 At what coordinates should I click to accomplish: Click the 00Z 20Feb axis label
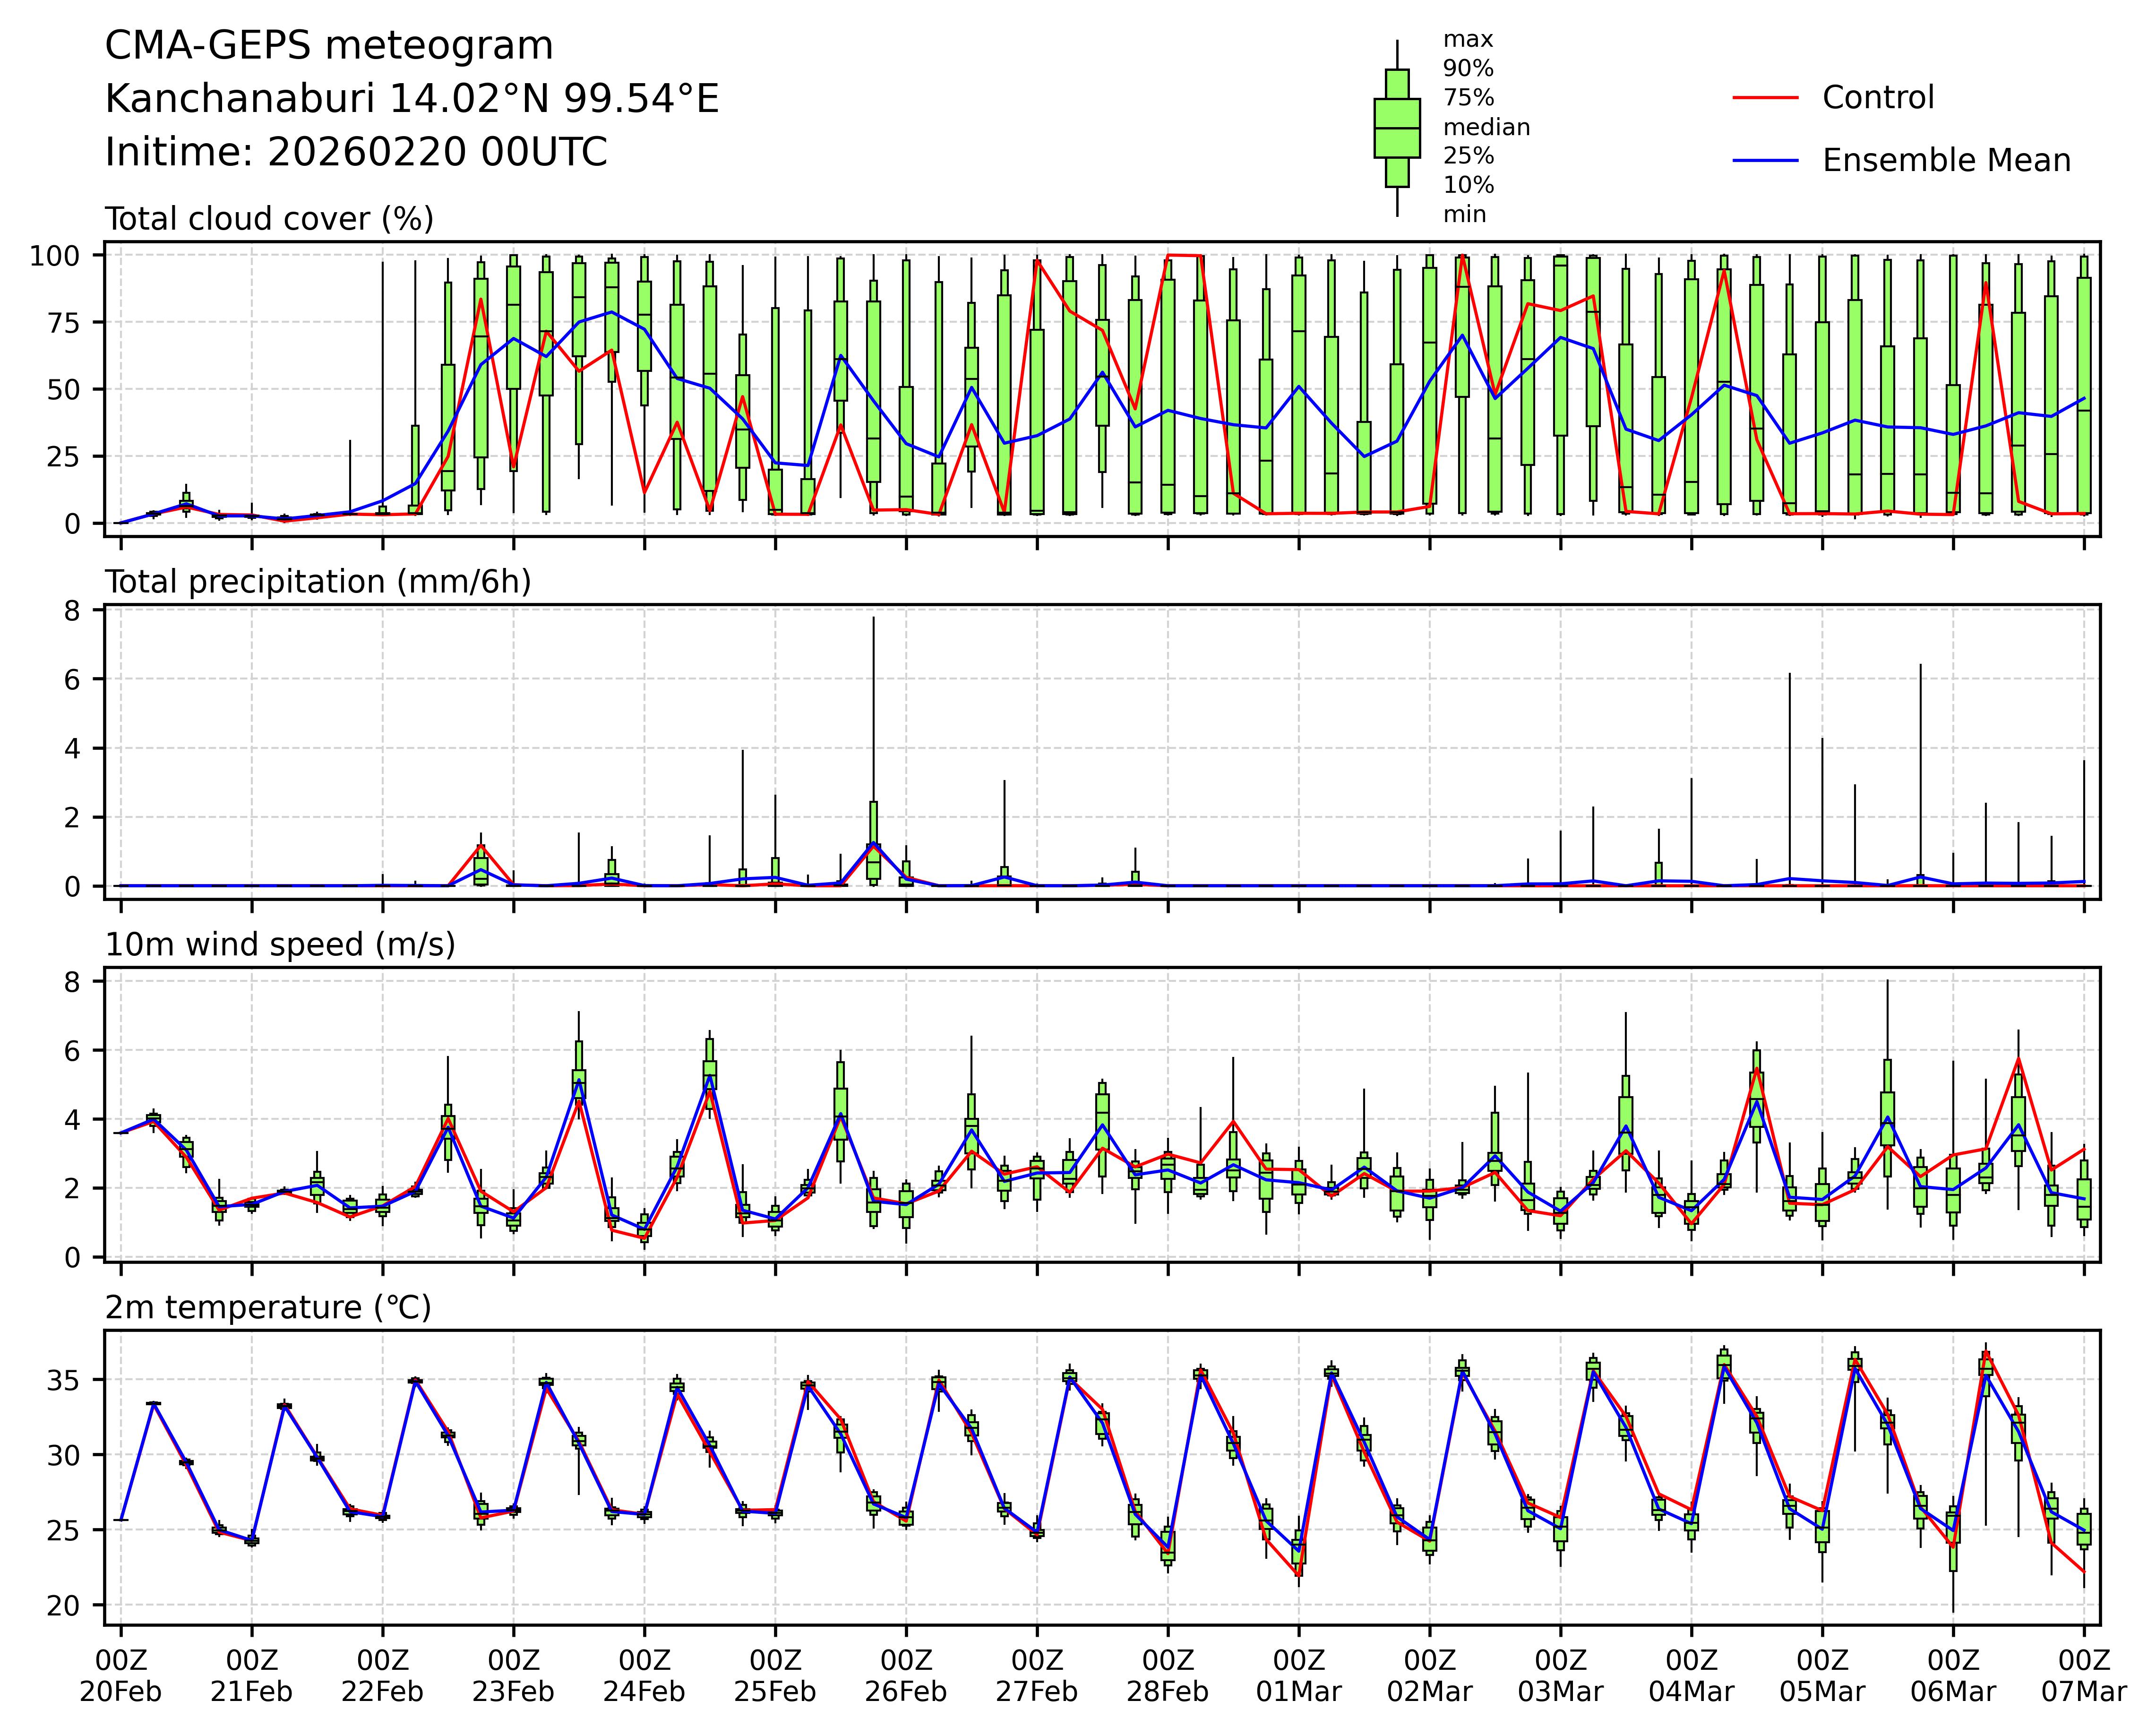coord(120,1676)
